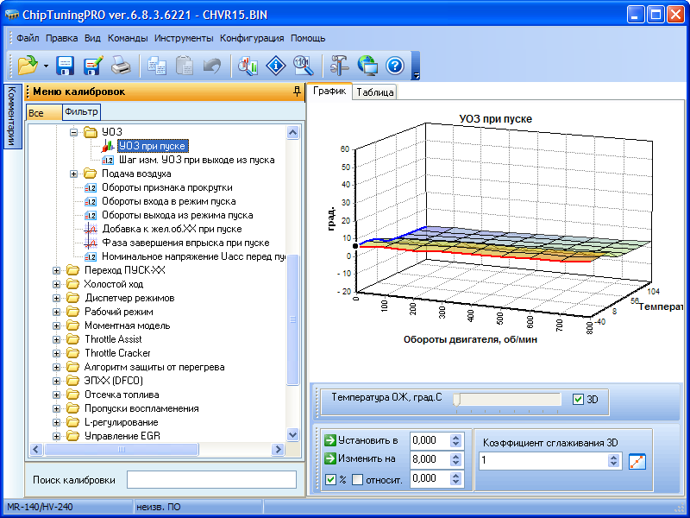Click the hammer and wrench settings icon
The image size is (690, 518).
coord(339,65)
